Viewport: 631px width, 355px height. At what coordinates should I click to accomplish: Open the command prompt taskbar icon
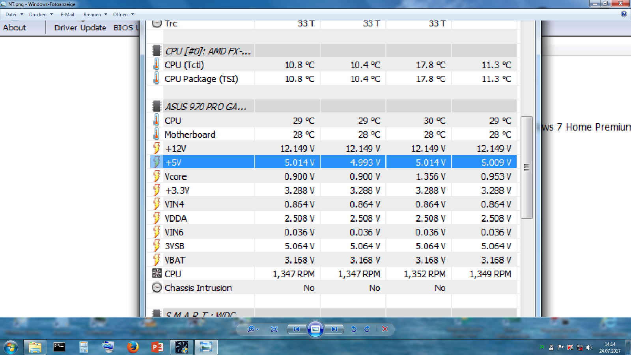pyautogui.click(x=59, y=347)
